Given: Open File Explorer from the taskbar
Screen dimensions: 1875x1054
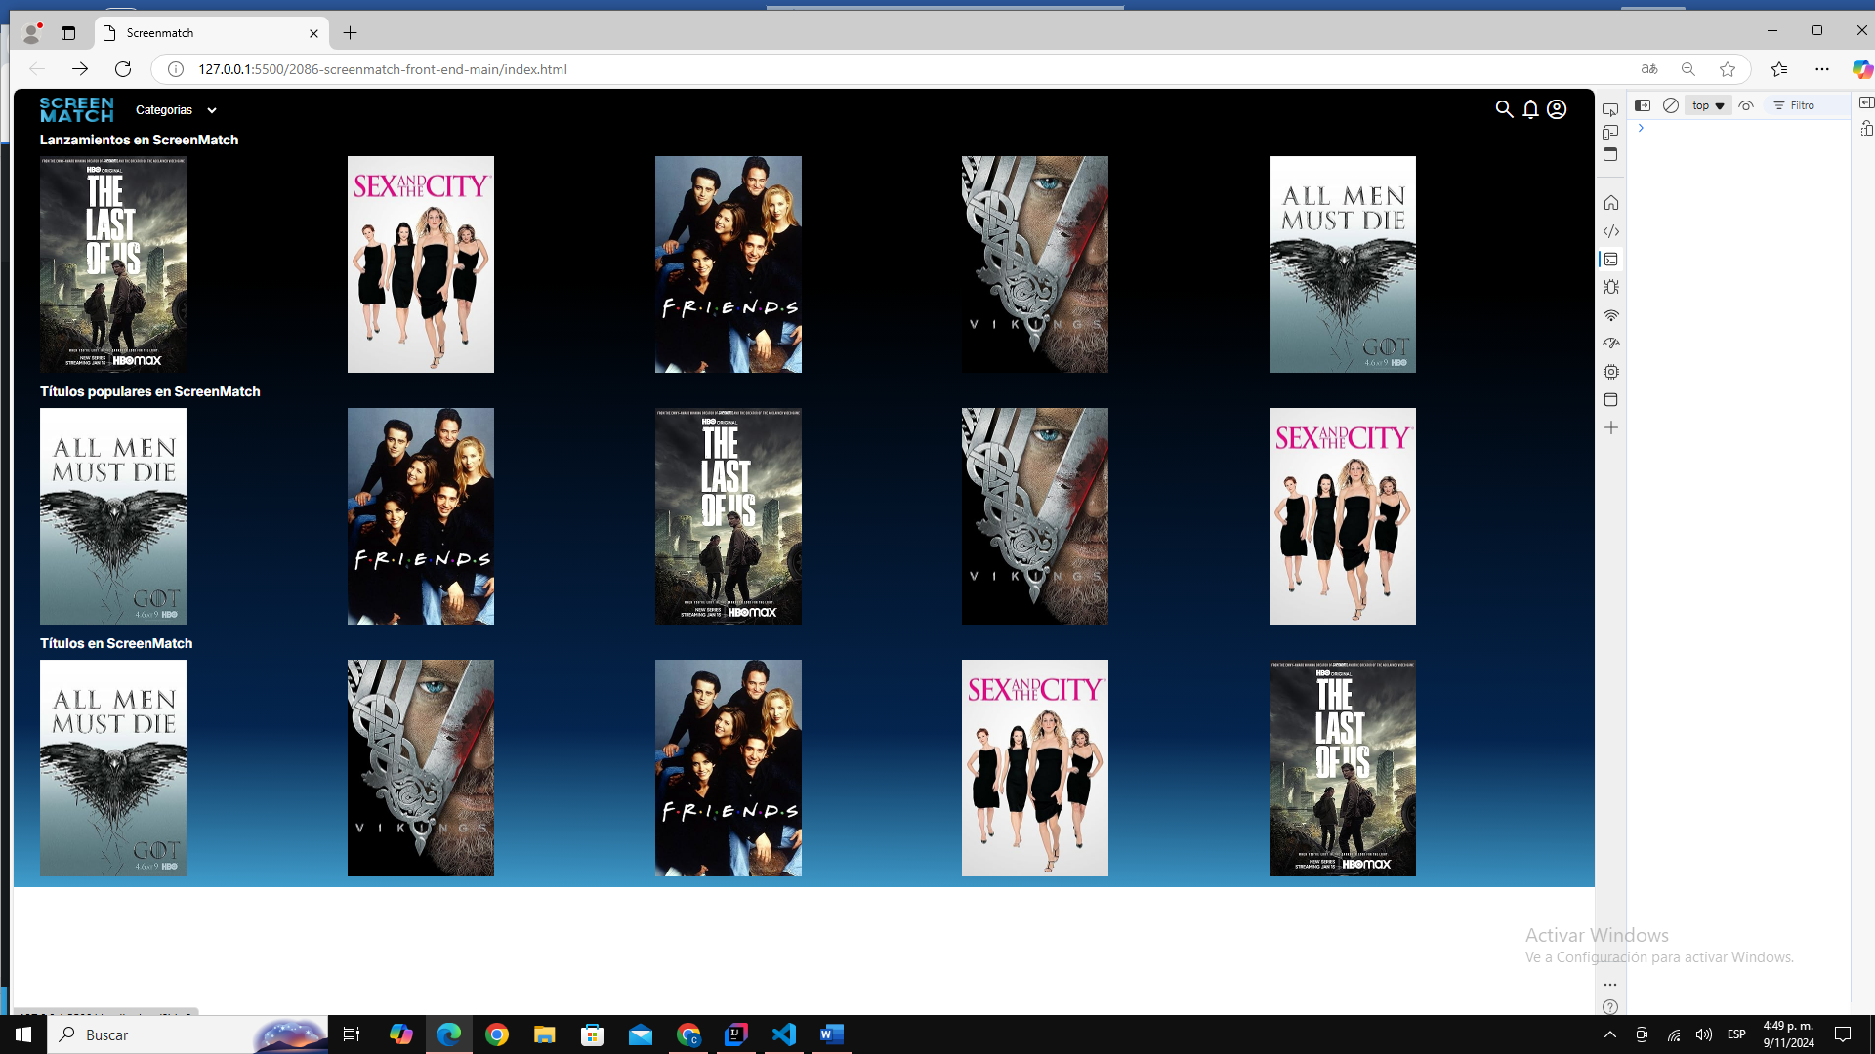Looking at the screenshot, I should (545, 1034).
